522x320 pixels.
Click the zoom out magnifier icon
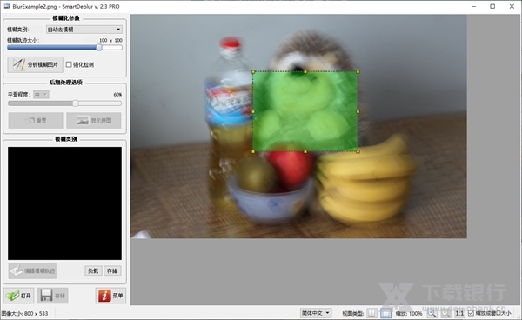point(432,313)
